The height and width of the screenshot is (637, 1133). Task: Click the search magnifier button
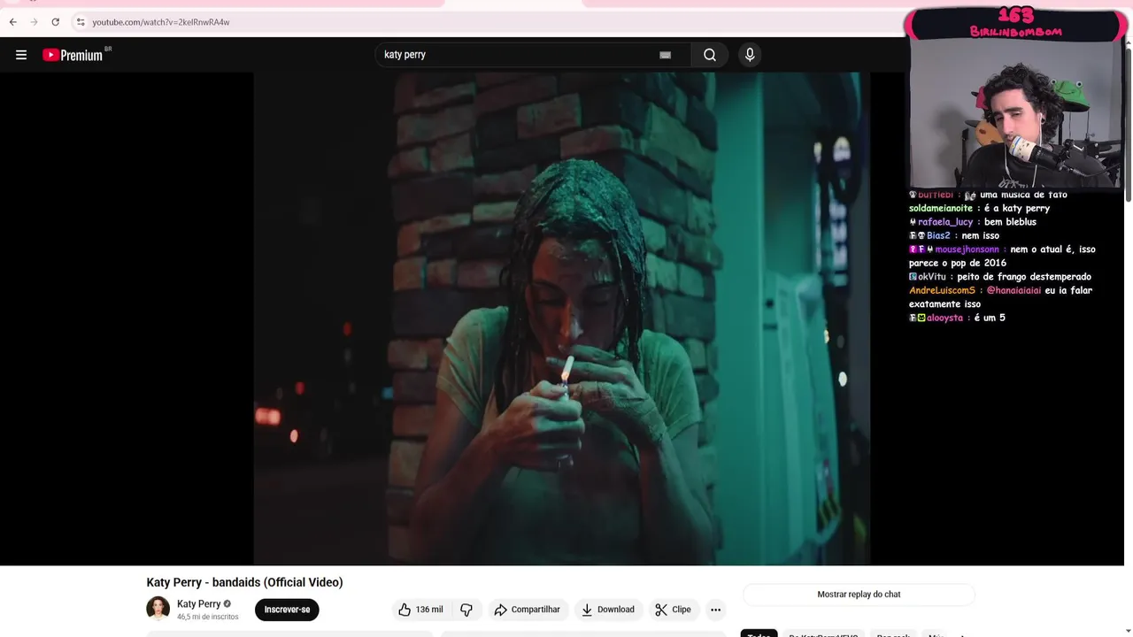pyautogui.click(x=710, y=55)
